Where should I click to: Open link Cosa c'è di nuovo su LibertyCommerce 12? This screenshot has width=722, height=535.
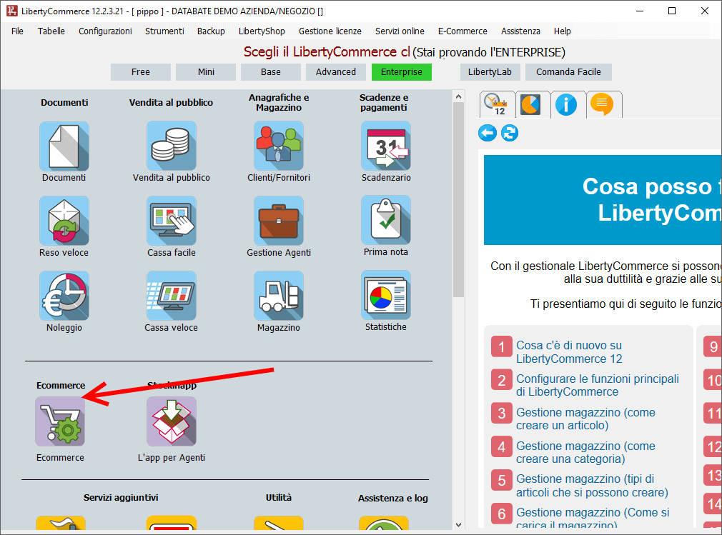[x=569, y=352]
